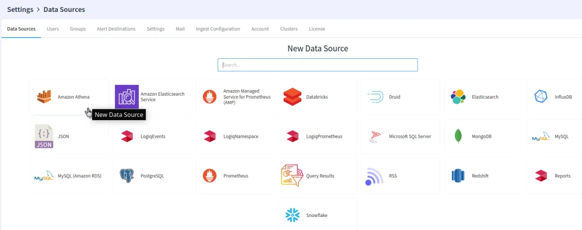This screenshot has height=230, width=582.
Task: Choose the JSON file icon
Action: click(44, 137)
